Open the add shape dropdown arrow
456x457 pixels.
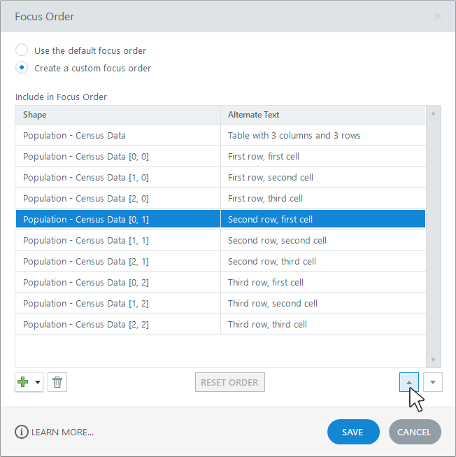pos(37,382)
